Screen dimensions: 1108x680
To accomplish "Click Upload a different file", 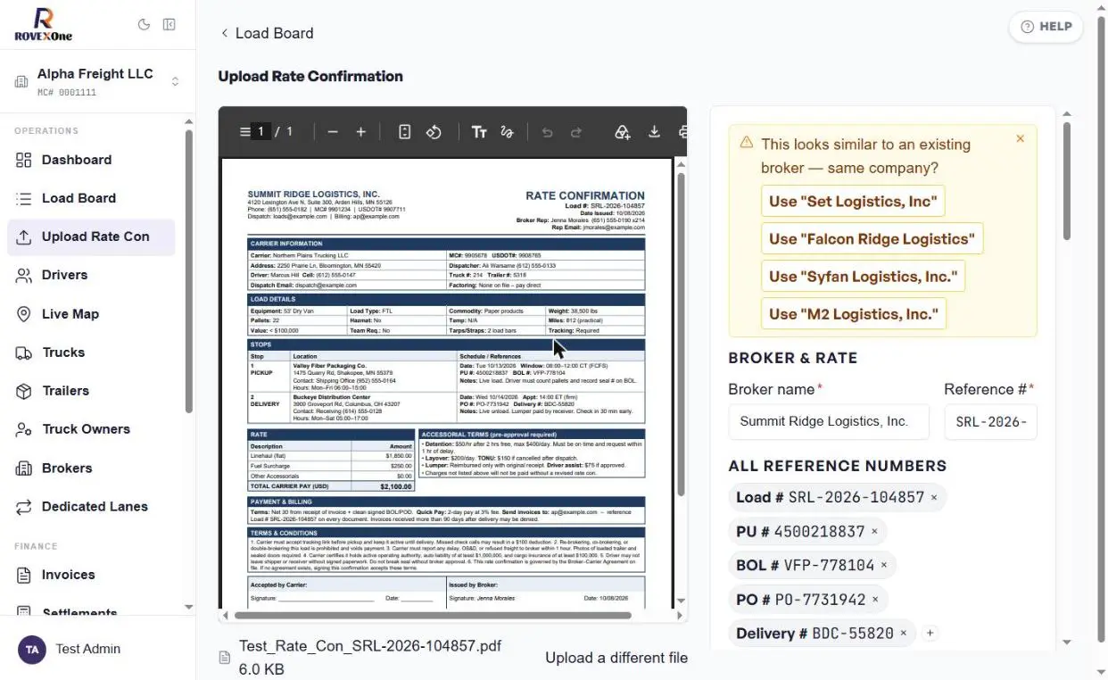I will click(616, 658).
